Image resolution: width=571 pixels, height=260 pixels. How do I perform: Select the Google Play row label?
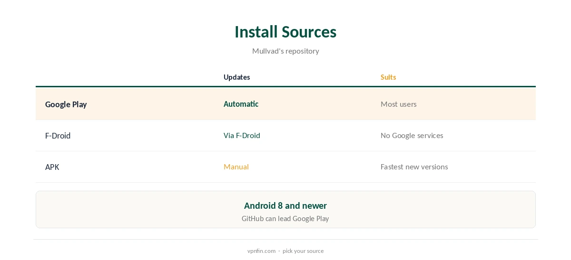(x=66, y=104)
